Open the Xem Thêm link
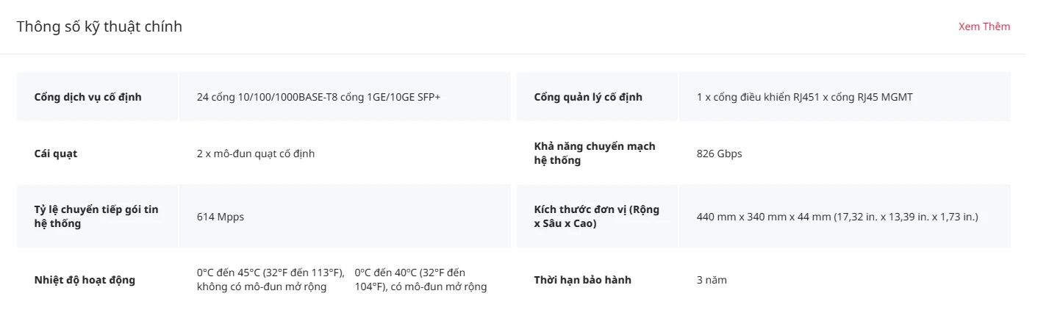 (984, 26)
